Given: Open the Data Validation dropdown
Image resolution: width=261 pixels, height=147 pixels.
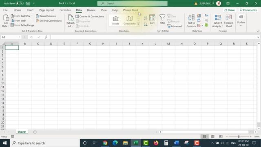Looking at the screenshot, I should [202, 25].
